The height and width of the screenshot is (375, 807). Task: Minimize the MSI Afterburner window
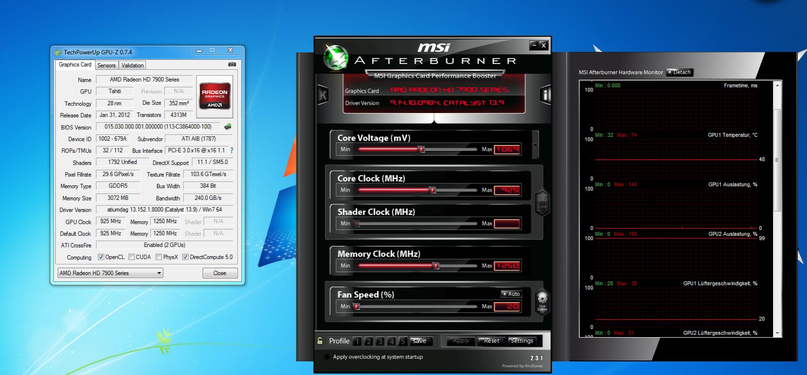click(x=534, y=45)
